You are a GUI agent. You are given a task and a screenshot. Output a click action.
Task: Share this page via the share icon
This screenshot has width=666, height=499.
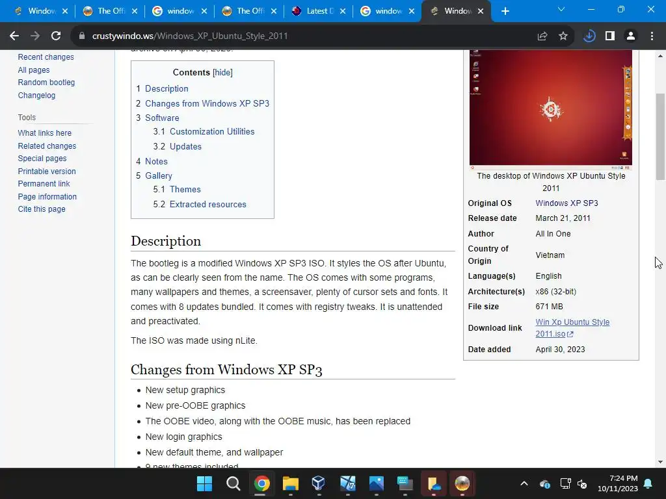tap(542, 36)
